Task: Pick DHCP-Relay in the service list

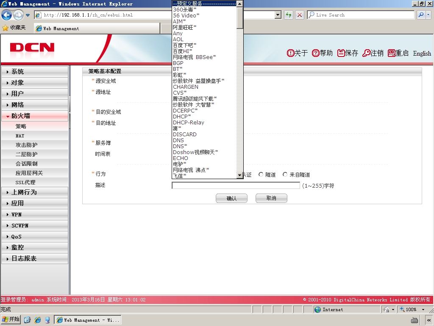Action: [x=204, y=123]
